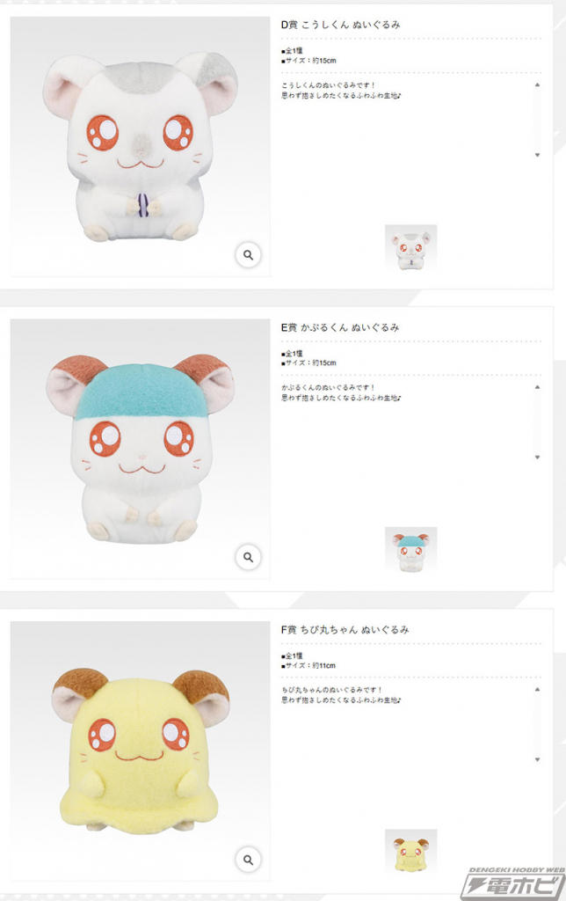This screenshot has height=901, width=566.
Task: Open the Dengeki Hobby Web logo
Action: tap(512, 883)
